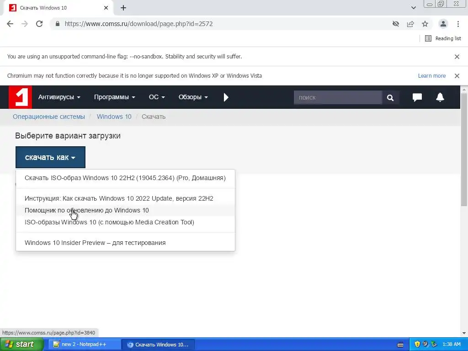Open the profile avatar icon
This screenshot has height=351, width=468.
pyautogui.click(x=443, y=24)
